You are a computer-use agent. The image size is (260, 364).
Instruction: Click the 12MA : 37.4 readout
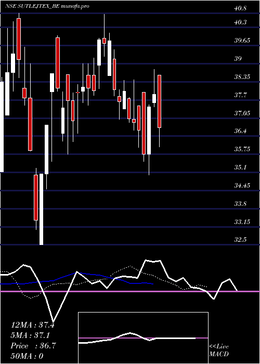pos(32,325)
